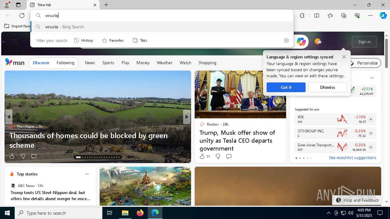This screenshot has height=219, width=390.
Task: Toggle Split screen icon in toolbar
Action: coord(317,16)
